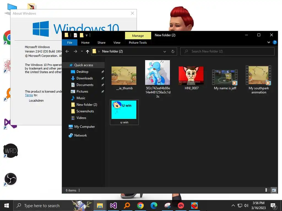Screen dimensions: 282x211
Task: Select New folder (2) in navigation pane
Action: [87, 105]
